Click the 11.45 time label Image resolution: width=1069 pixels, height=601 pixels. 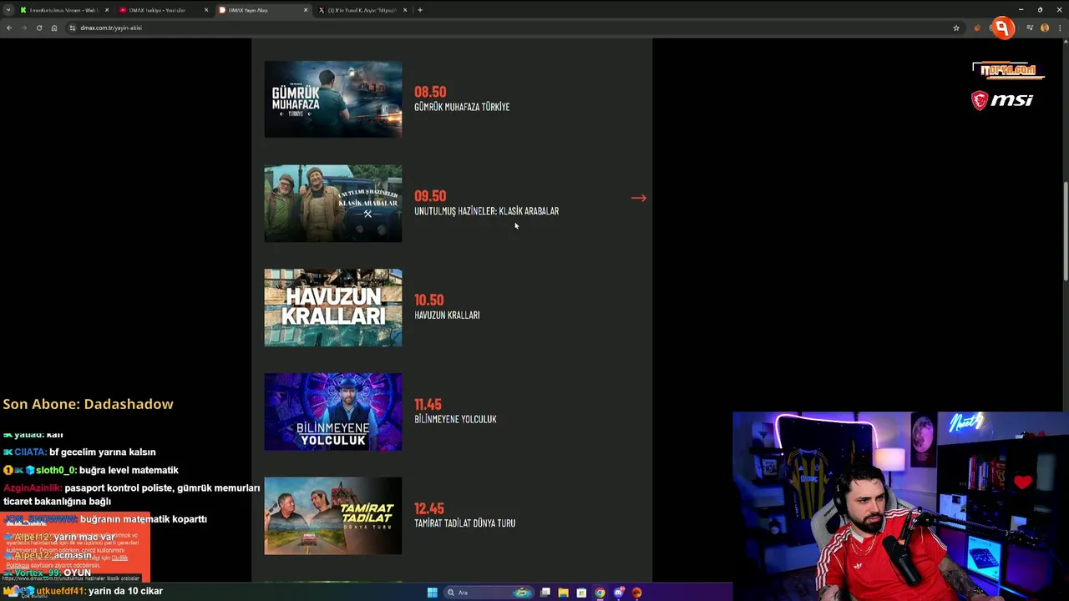point(428,404)
